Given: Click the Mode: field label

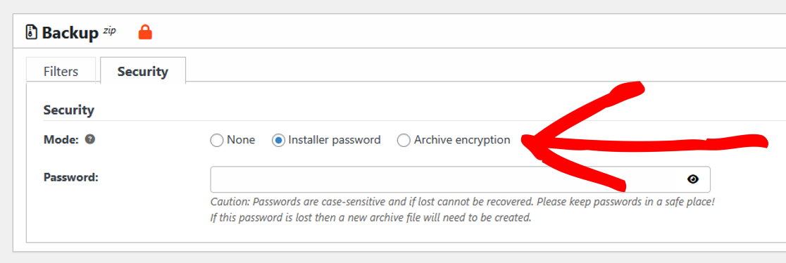Looking at the screenshot, I should click(62, 140).
